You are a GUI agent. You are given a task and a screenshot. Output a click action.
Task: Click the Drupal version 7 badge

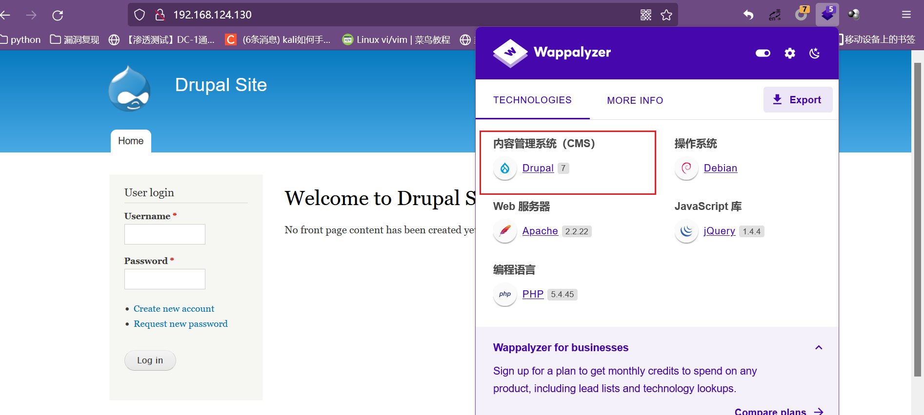563,168
